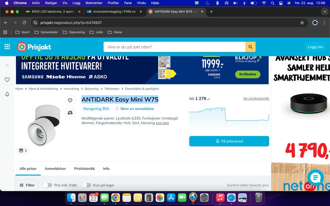Image resolution: width=330 pixels, height=206 pixels.
Task: Select the Alle priser tab
Action: (x=28, y=169)
